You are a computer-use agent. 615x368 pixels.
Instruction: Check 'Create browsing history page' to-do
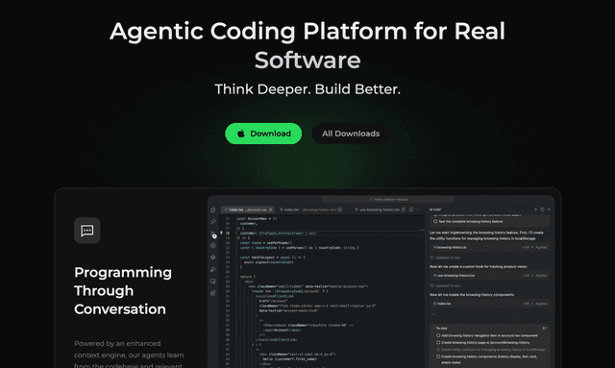[438, 342]
